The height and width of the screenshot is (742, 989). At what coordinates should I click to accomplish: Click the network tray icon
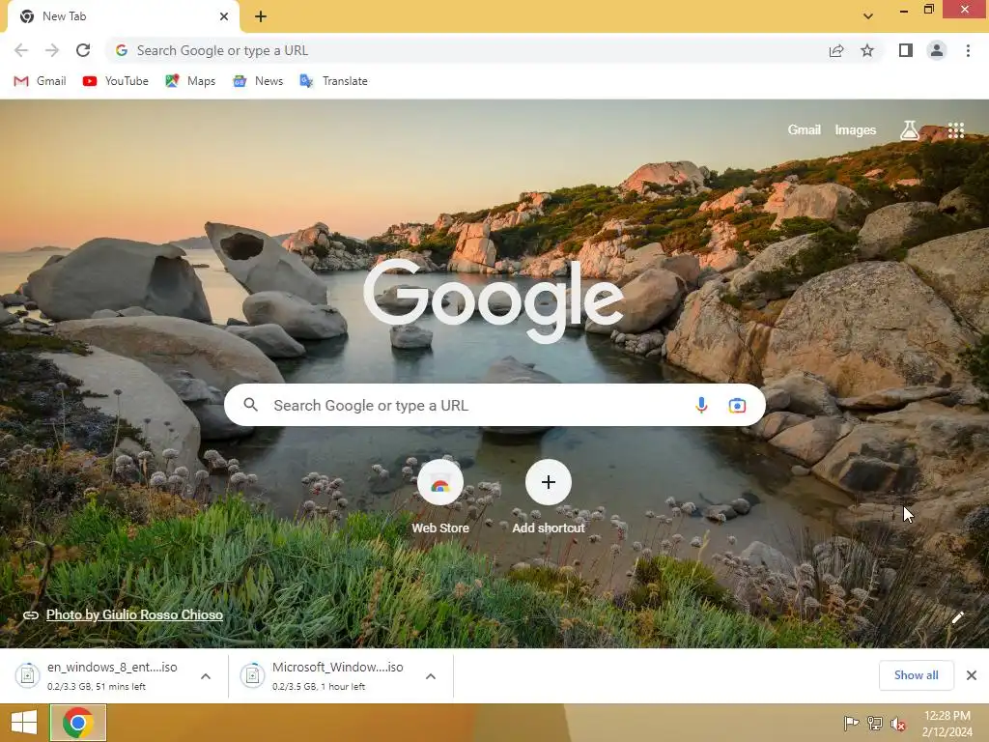(x=875, y=724)
